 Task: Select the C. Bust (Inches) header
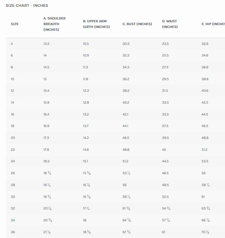pos(137,24)
